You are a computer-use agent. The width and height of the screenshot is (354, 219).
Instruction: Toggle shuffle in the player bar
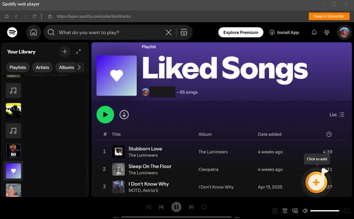pos(148,207)
